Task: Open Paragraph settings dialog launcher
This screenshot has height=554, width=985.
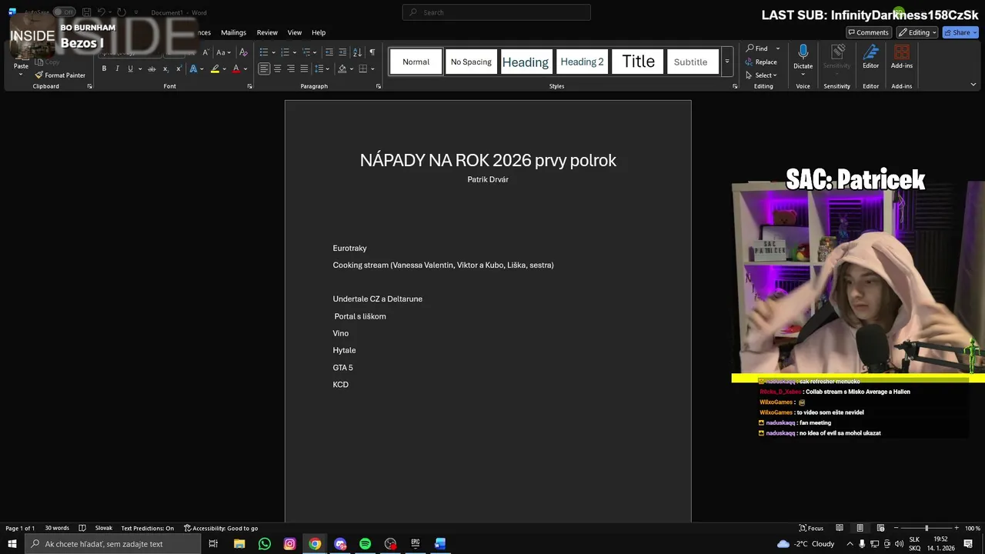Action: 379,86
